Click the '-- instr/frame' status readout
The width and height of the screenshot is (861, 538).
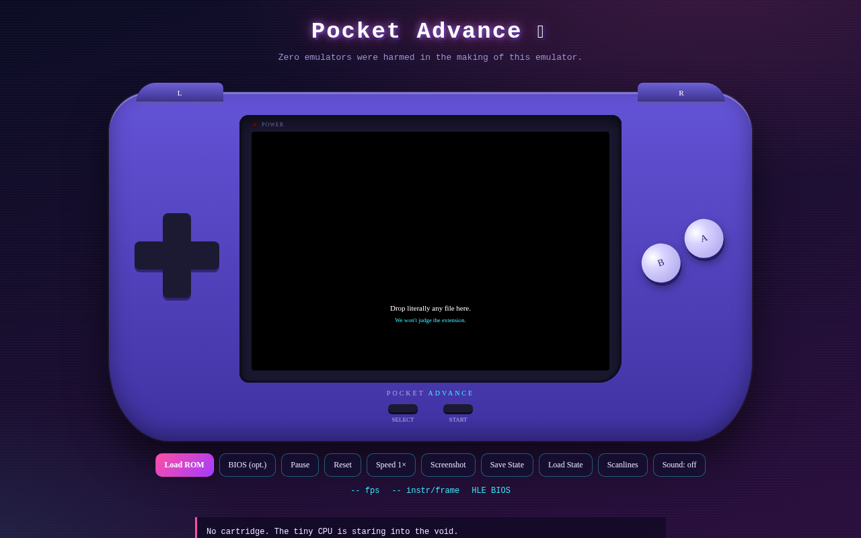pos(426,491)
